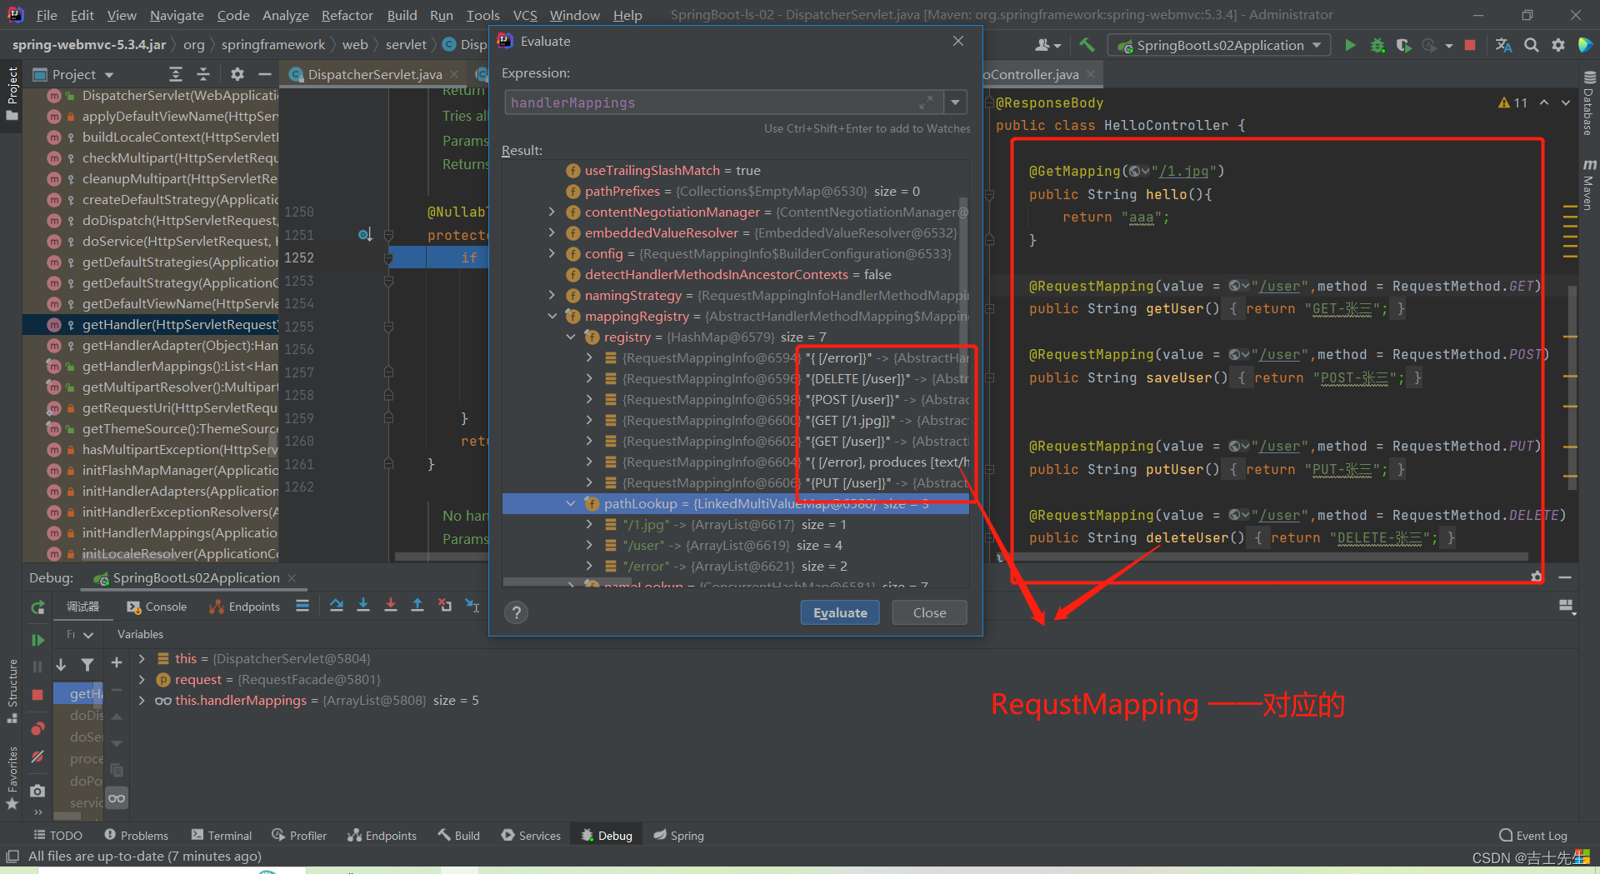The image size is (1600, 874).
Task: Expand this.handlerMappings watch entry
Action: pyautogui.click(x=142, y=701)
